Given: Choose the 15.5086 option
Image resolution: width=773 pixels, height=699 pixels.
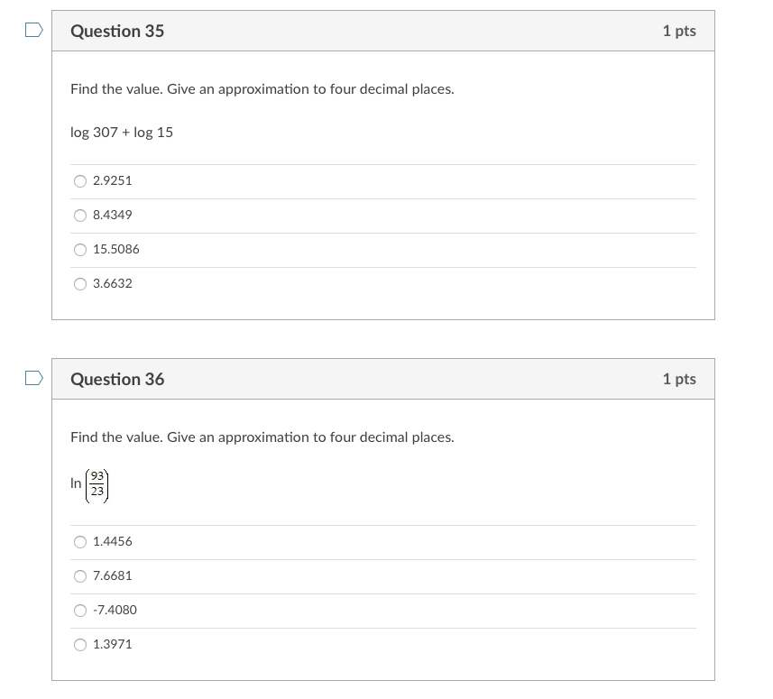Looking at the screenshot, I should click(x=80, y=249).
